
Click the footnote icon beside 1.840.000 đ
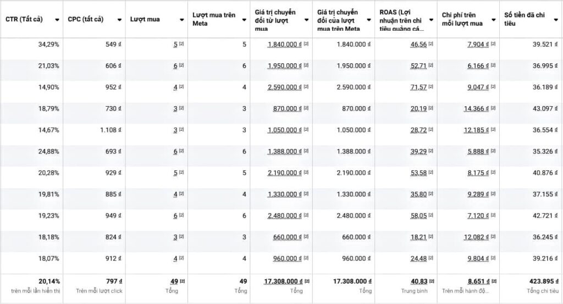click(306, 44)
